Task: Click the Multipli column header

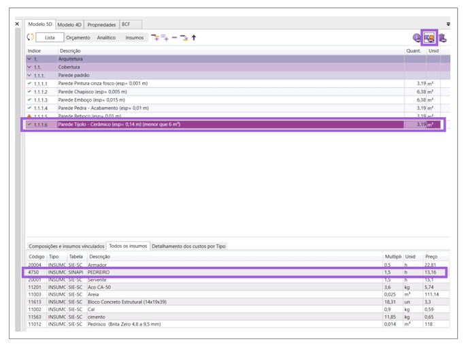Action: pos(392,257)
